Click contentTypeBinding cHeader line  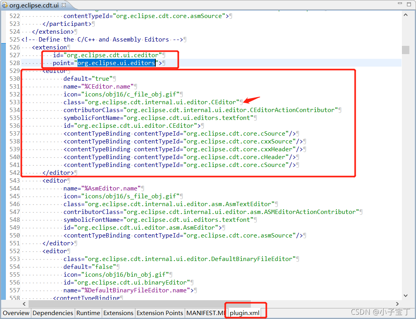(180, 157)
